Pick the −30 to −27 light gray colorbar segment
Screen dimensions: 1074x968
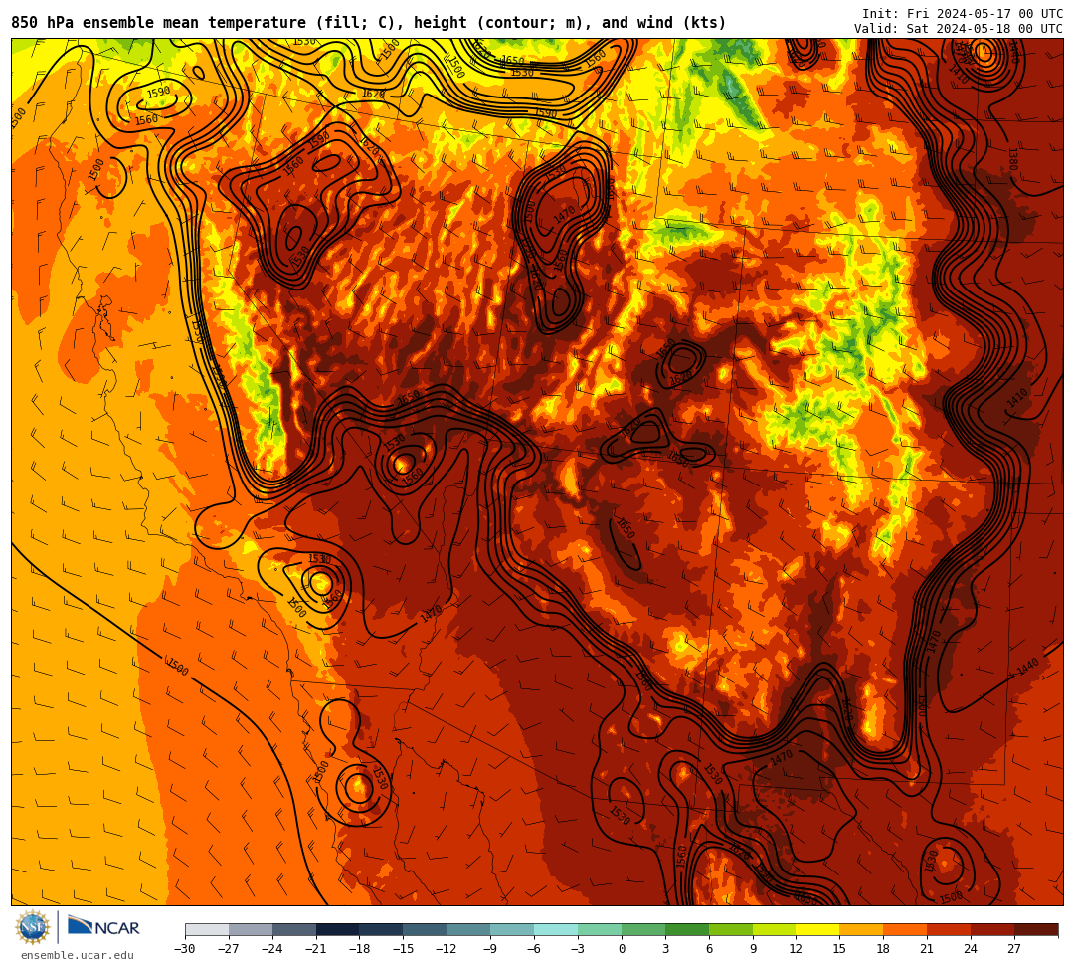[x=207, y=929]
